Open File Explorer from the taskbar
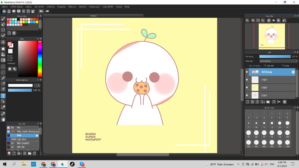Image resolution: width=299 pixels, height=168 pixels. click(24, 164)
